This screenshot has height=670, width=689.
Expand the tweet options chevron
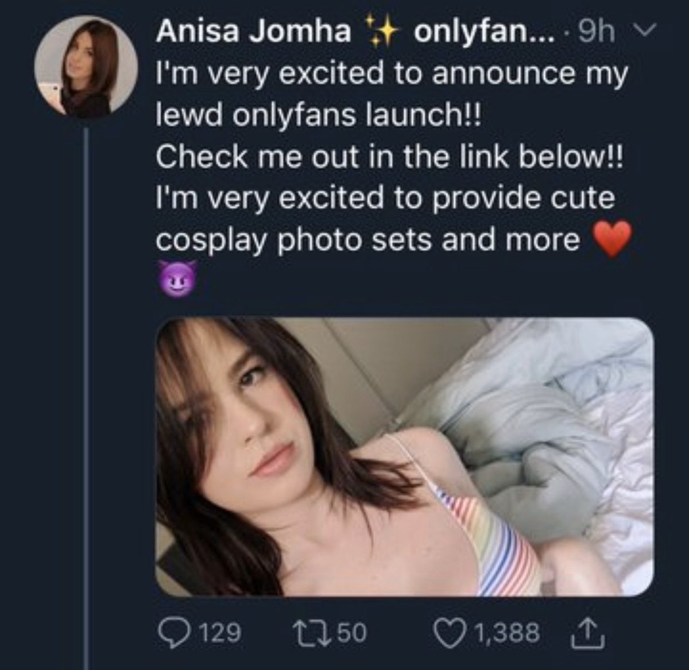(646, 30)
